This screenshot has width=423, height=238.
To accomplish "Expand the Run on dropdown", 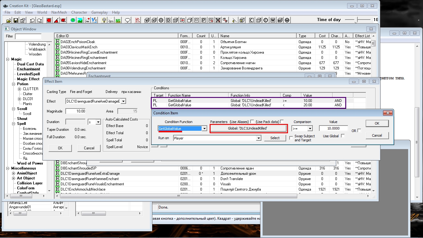I will pyautogui.click(x=259, y=138).
